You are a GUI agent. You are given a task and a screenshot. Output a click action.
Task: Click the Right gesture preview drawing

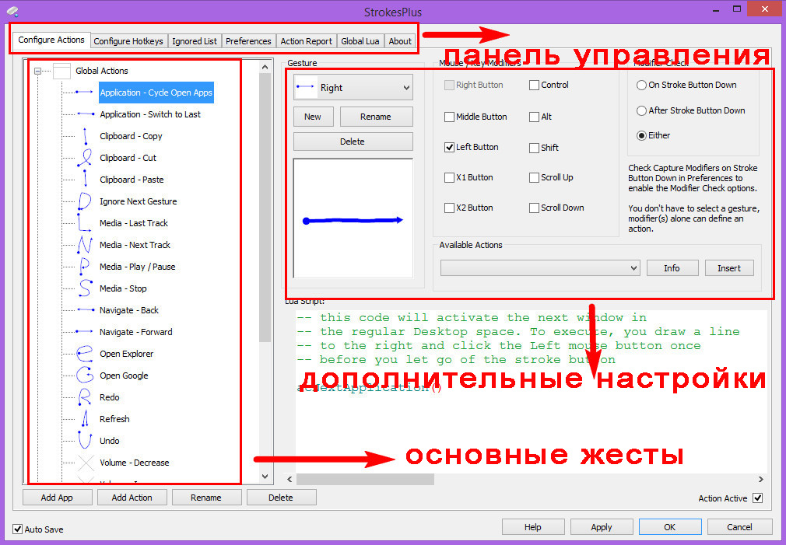[x=353, y=218]
